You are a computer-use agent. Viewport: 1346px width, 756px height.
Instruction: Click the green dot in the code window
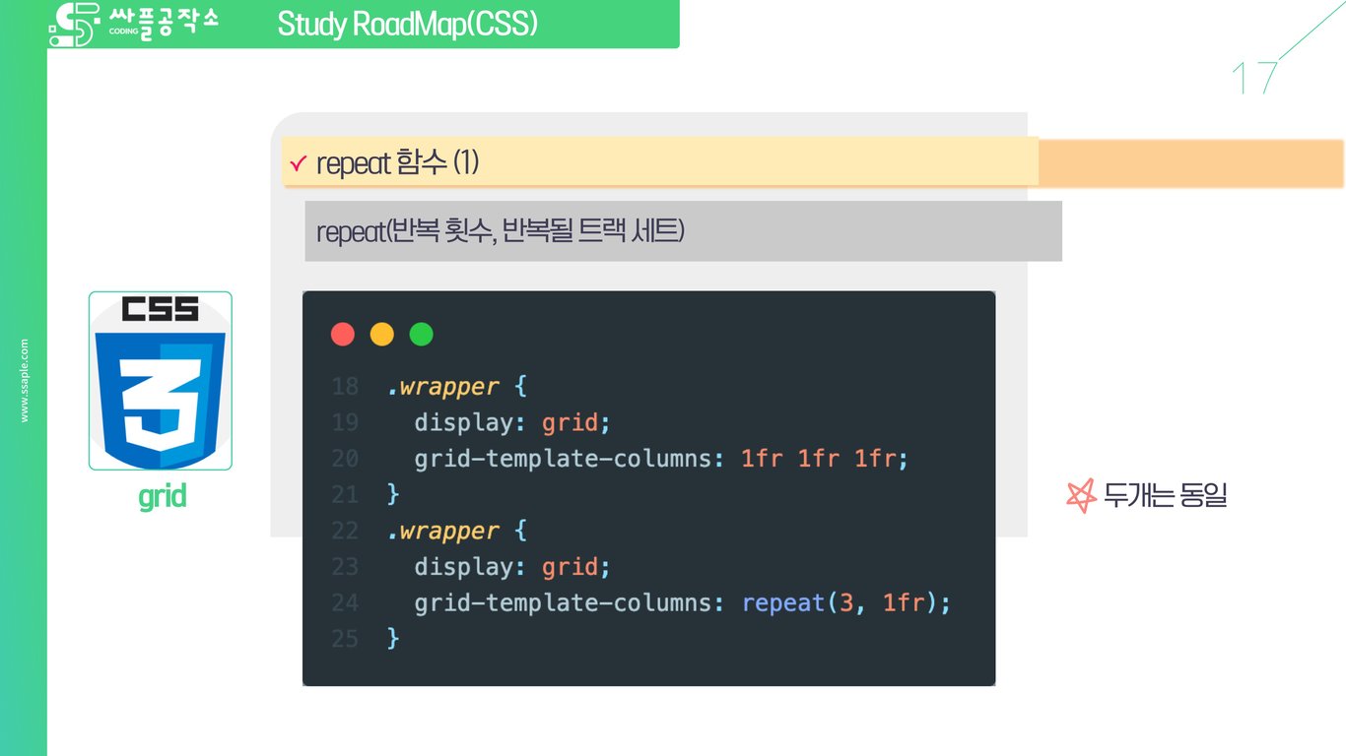(421, 335)
